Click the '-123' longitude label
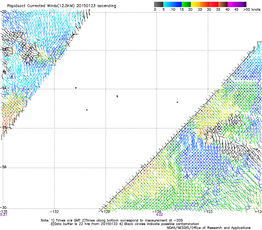This screenshot has width=262, height=230. tap(208, 212)
